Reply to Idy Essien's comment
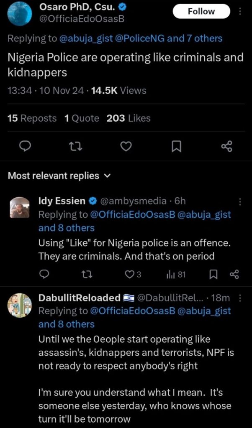 [45, 275]
